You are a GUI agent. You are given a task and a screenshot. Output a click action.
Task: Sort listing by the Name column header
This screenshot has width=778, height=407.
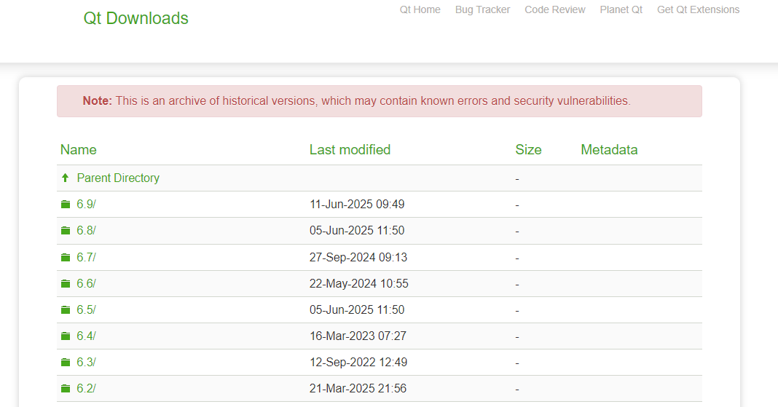79,150
